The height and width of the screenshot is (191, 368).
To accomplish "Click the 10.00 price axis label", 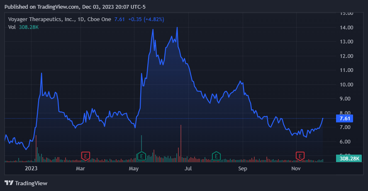I will 346,85.
